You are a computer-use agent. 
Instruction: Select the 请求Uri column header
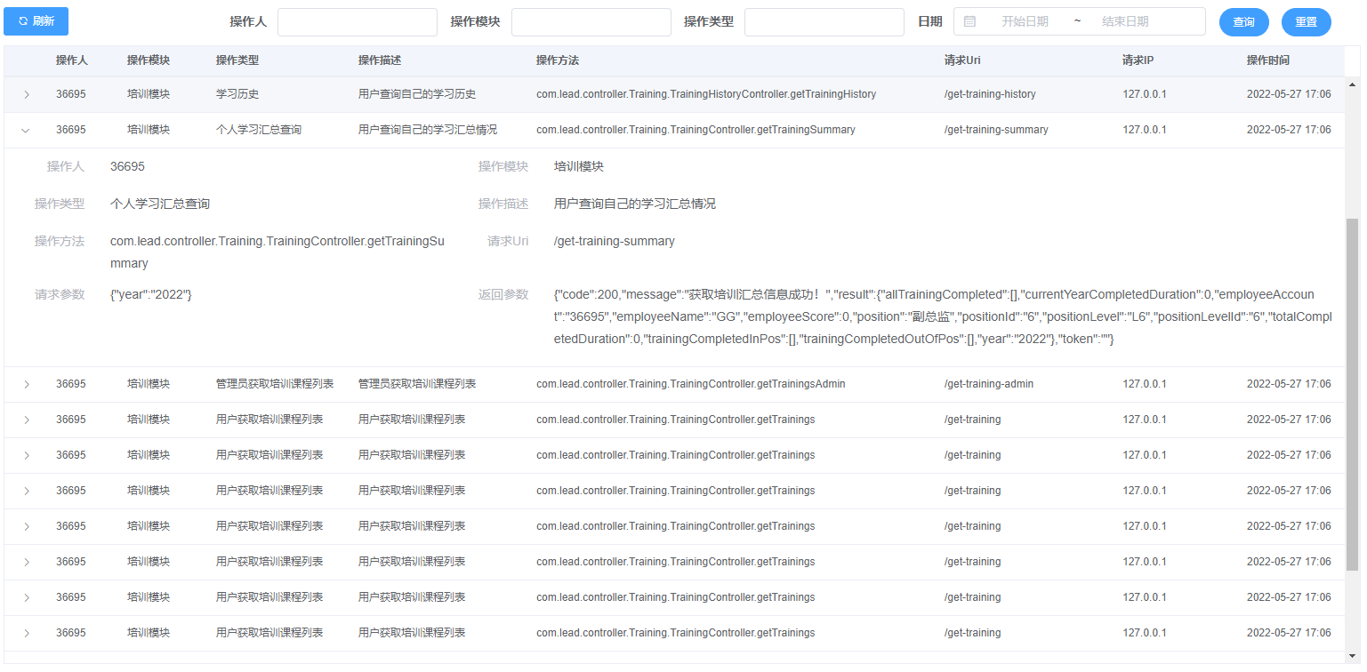(962, 60)
